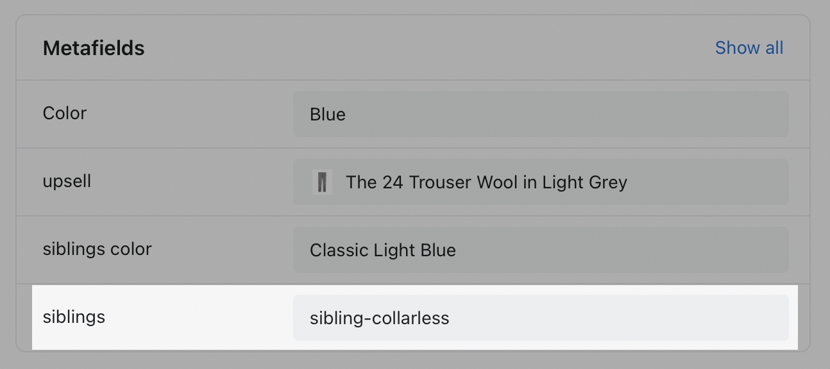Edit the siblings field value
This screenshot has height=369, width=830.
point(540,318)
